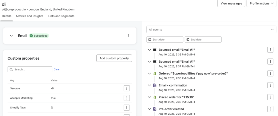The image size is (278, 116).
Task: Expand the Pre-order created event details
Action: [x=149, y=109]
